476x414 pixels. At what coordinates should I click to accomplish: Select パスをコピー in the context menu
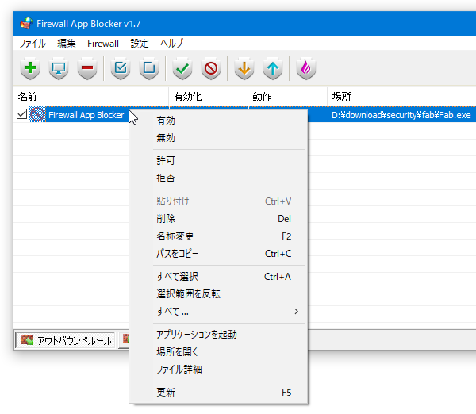218,254
